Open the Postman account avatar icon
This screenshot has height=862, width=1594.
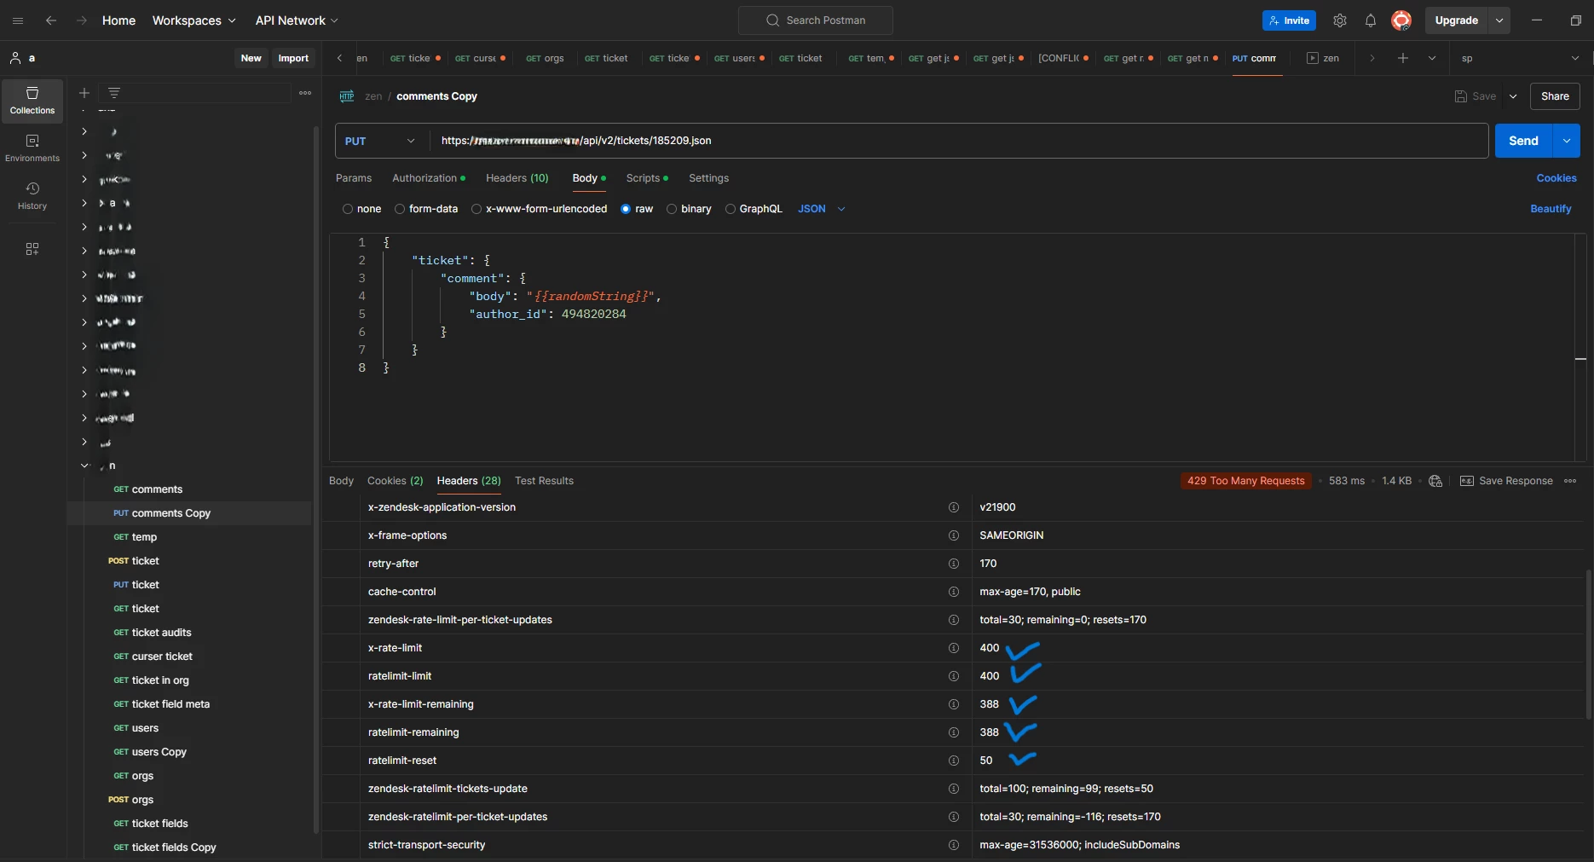point(1401,20)
